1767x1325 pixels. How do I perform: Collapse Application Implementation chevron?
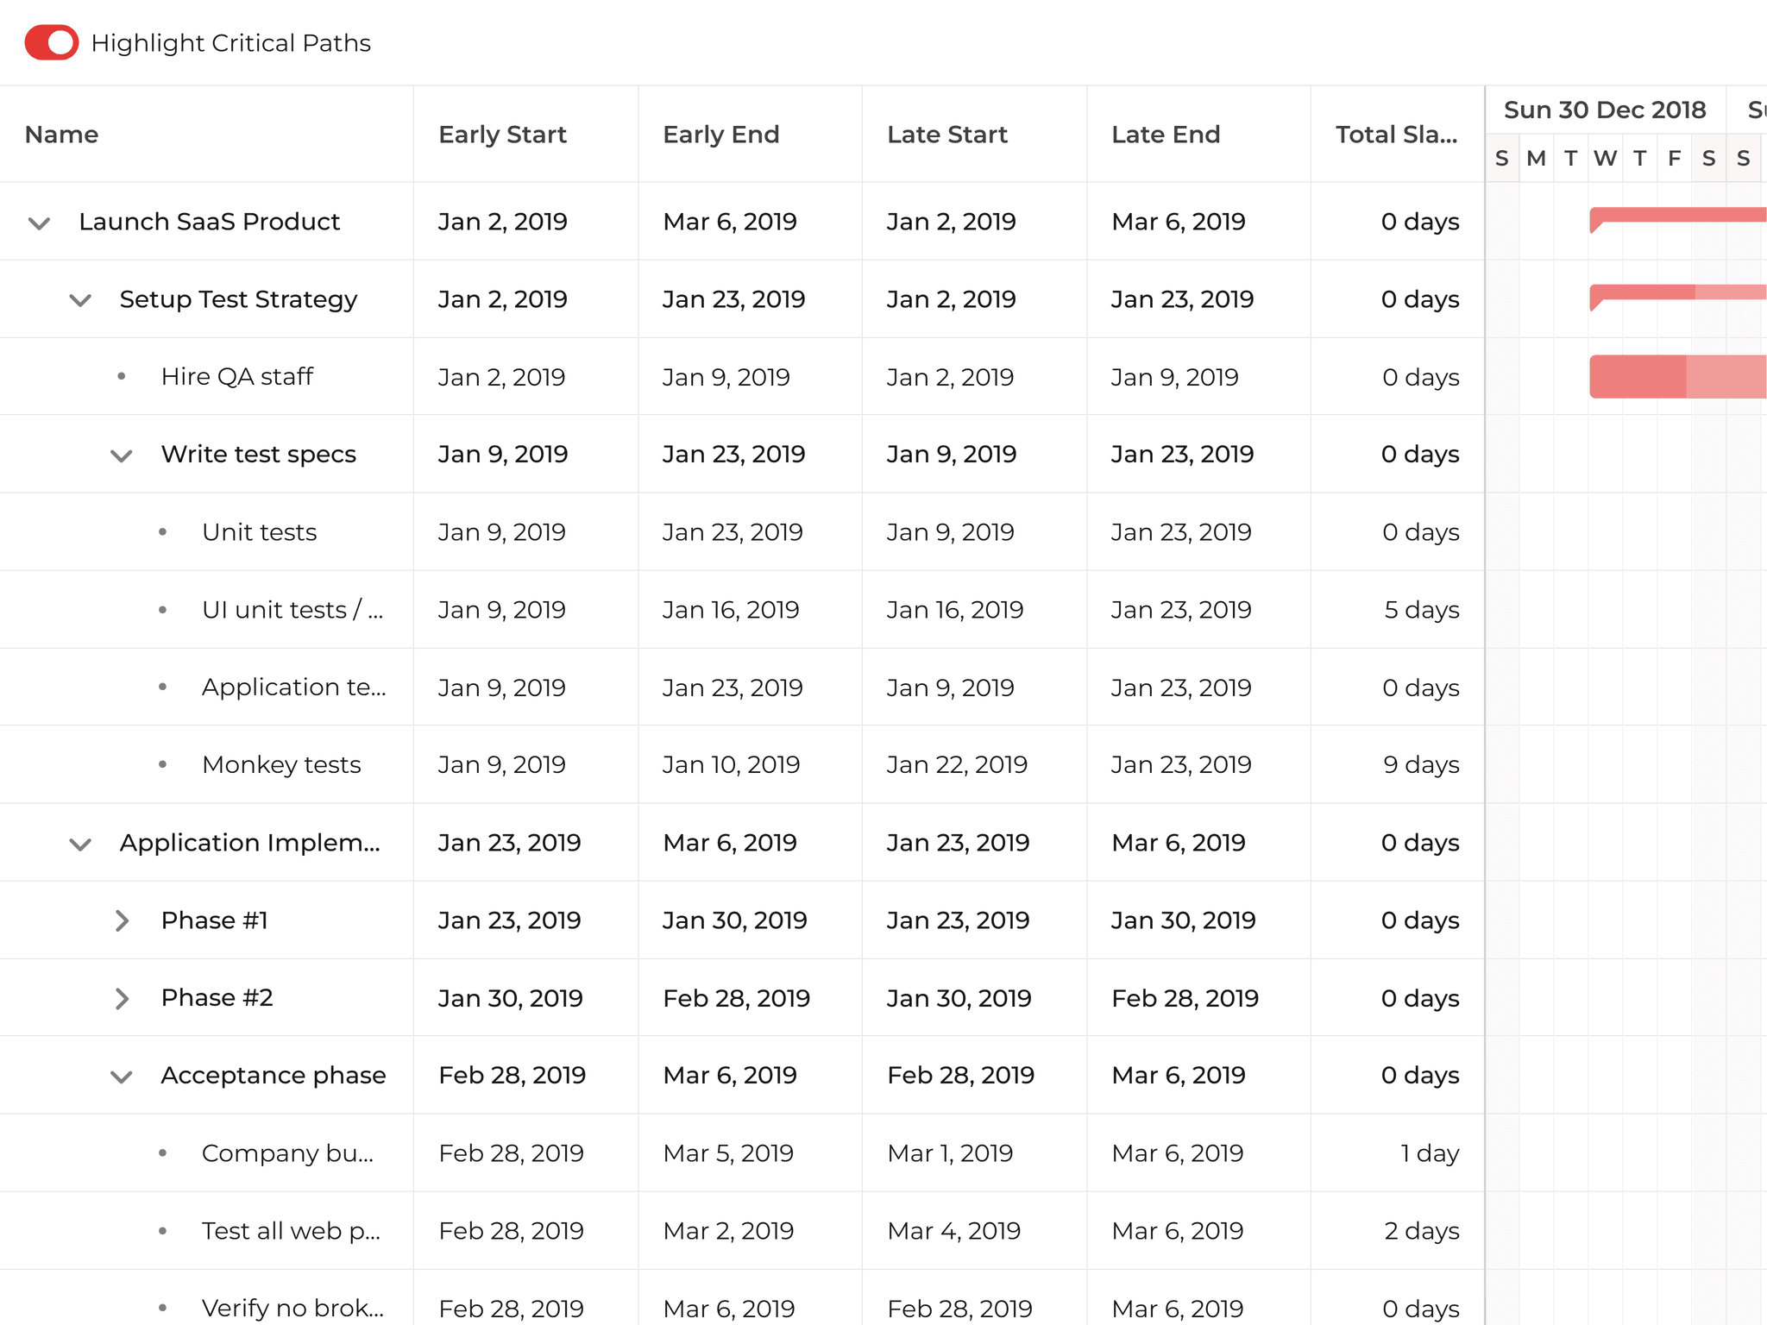[x=80, y=844]
